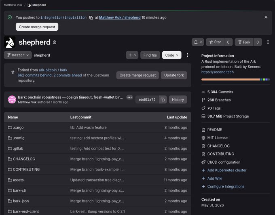This screenshot has width=275, height=215.
Task: Copy commit SHA icon
Action: pos(163,99)
